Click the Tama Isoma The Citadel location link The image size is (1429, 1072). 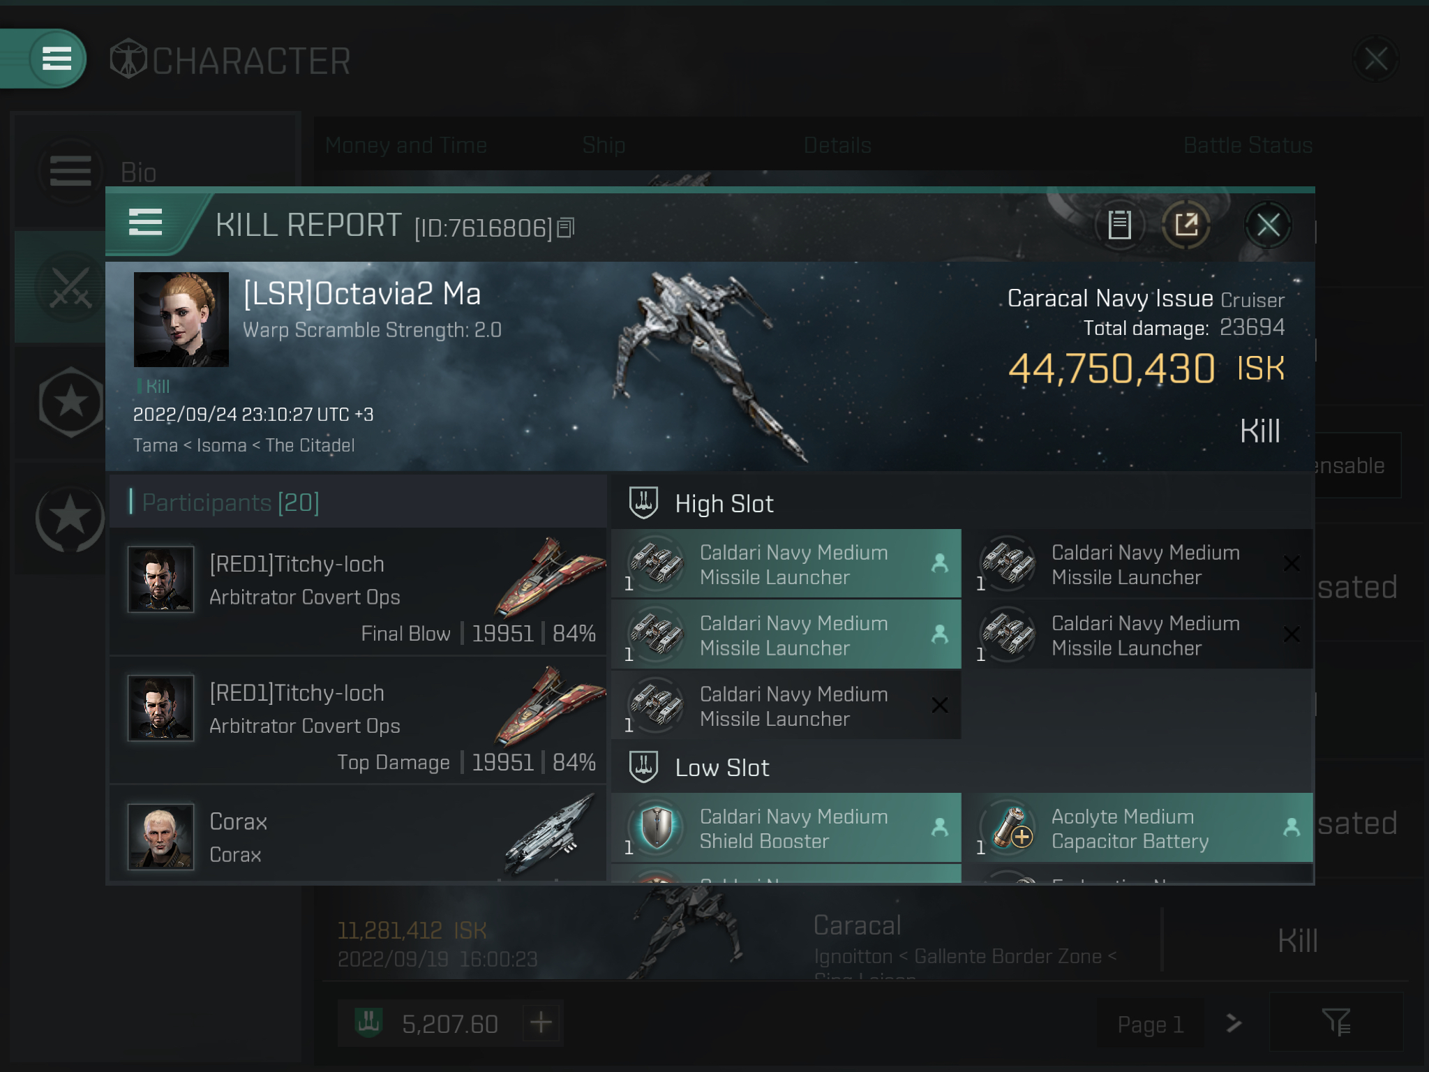[244, 445]
